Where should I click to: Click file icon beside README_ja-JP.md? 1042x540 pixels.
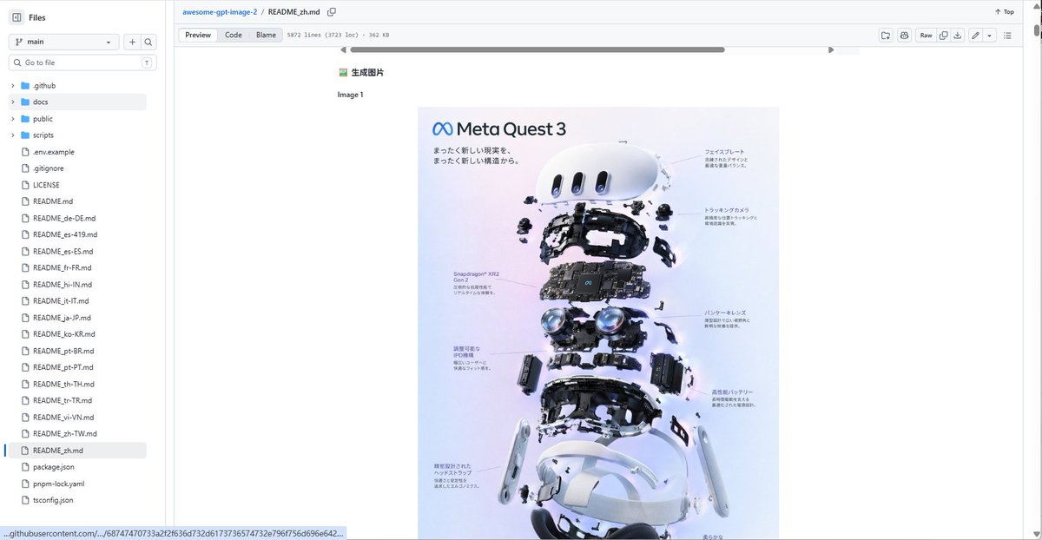click(x=25, y=318)
